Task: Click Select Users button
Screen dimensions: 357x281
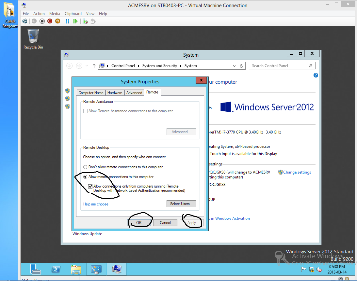Action: pyautogui.click(x=181, y=204)
